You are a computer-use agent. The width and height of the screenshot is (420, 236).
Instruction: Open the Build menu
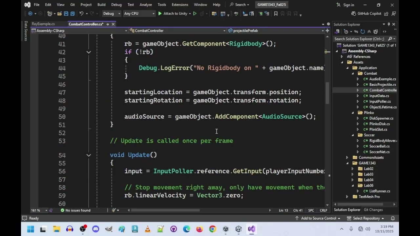point(101,5)
